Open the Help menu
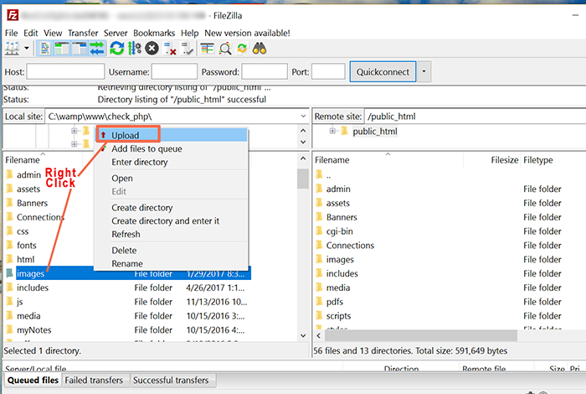This screenshot has height=394, width=586. tap(189, 33)
